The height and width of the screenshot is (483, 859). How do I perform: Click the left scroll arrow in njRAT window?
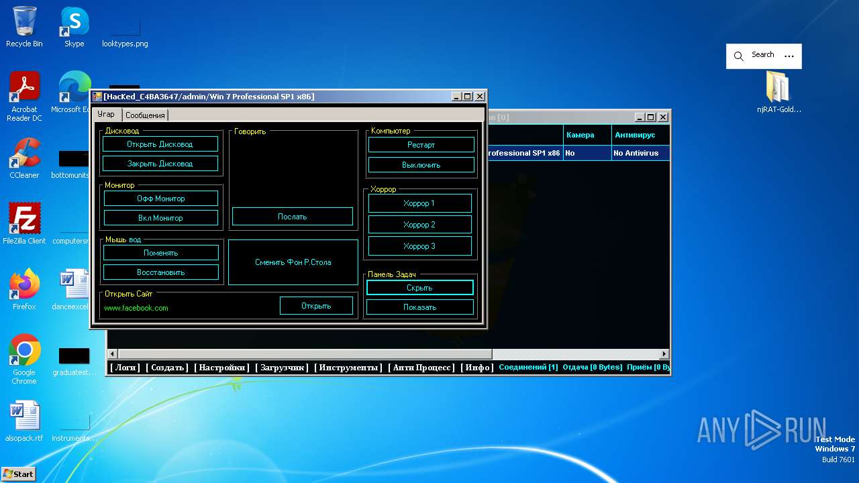pyautogui.click(x=113, y=354)
